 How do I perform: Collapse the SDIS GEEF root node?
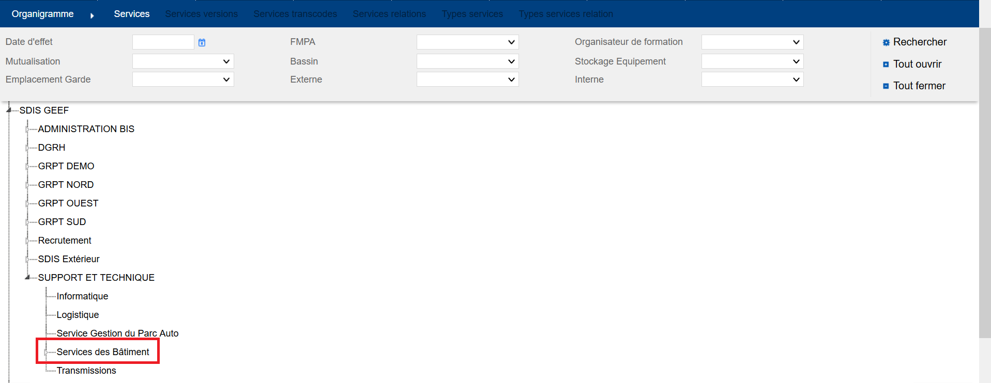pyautogui.click(x=9, y=110)
